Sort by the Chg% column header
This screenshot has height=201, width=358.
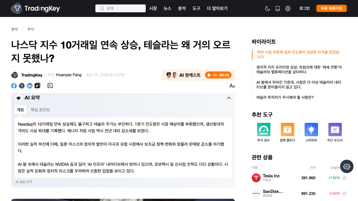[335, 168]
